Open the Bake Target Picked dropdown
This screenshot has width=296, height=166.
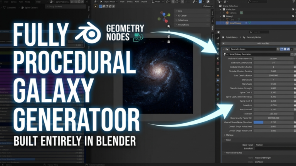point(276,145)
